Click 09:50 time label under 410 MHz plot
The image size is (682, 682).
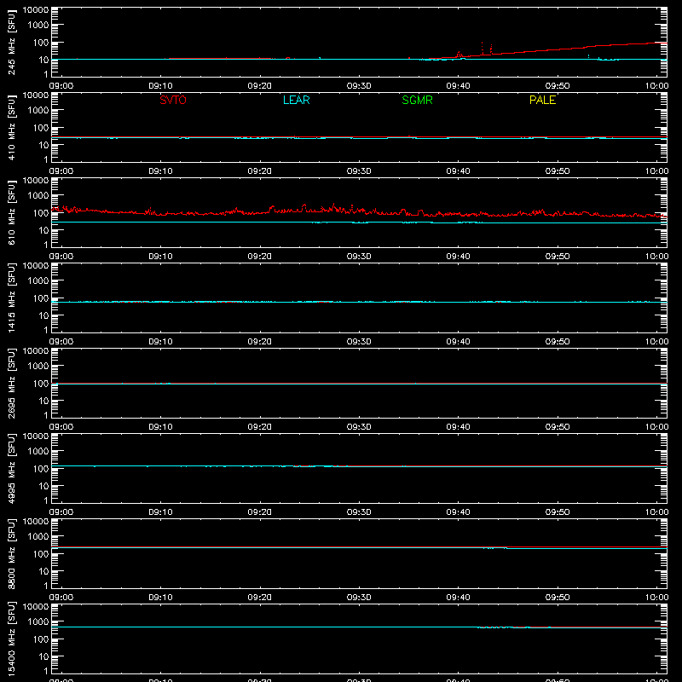click(558, 171)
